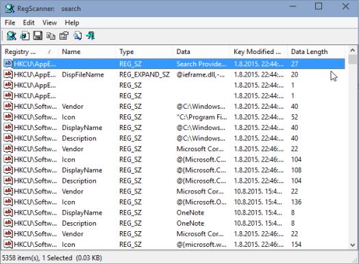The height and width of the screenshot is (264, 359).
Task: Open the Help menu
Action: tap(72, 23)
